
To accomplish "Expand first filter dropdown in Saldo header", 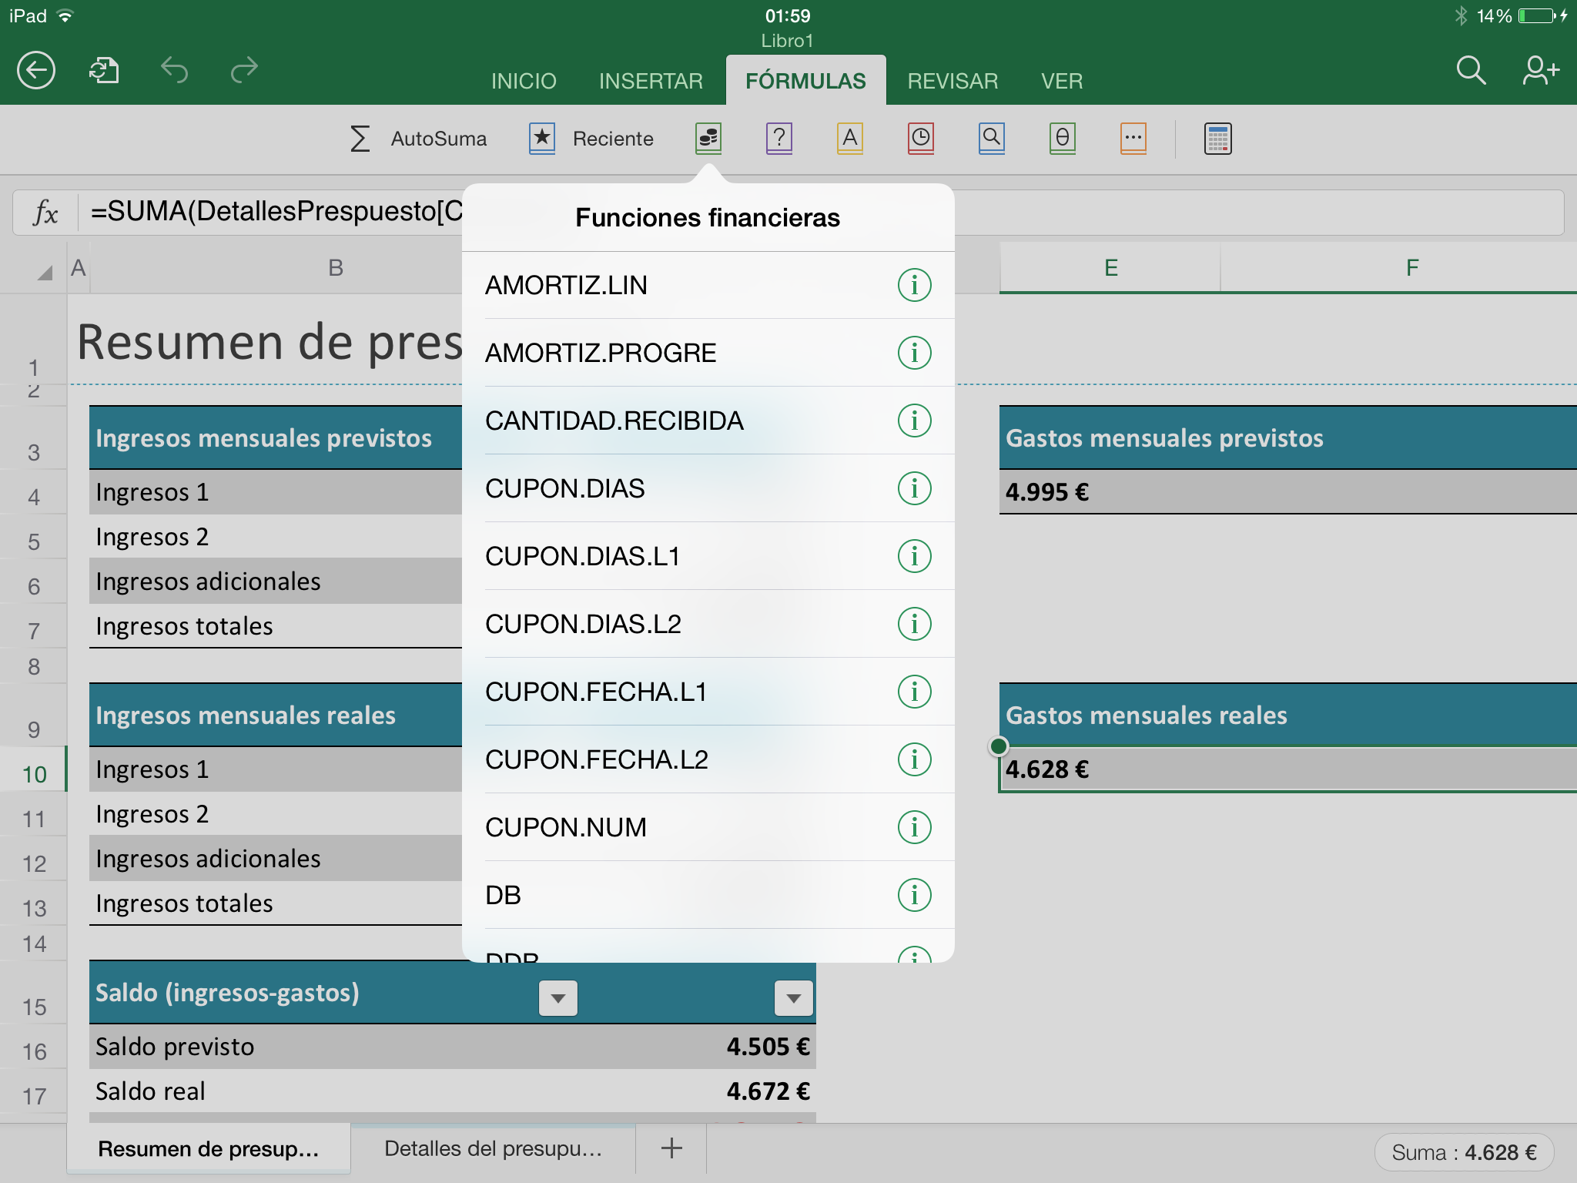I will [558, 998].
